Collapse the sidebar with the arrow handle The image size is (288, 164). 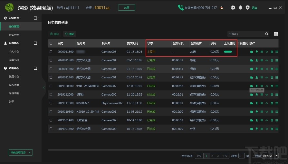[x=44, y=88]
